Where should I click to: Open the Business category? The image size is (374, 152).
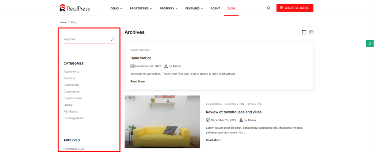point(69,78)
